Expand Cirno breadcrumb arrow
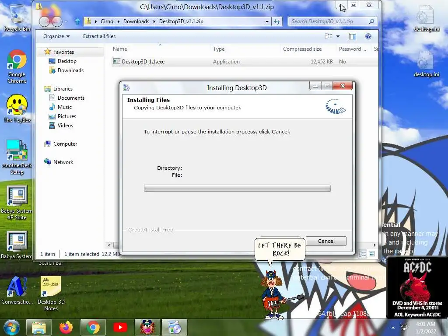This screenshot has height=336, width=448. 118,21
